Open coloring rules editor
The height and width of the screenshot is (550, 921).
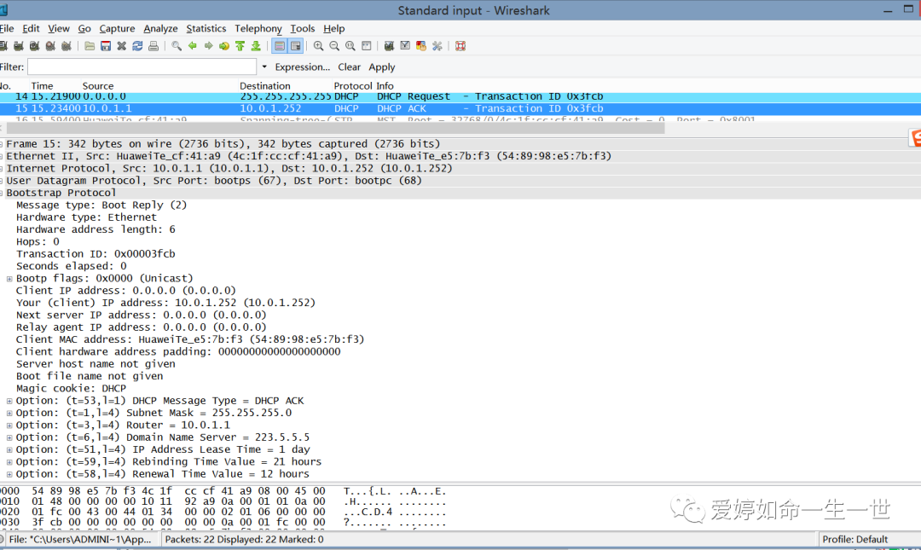pos(421,46)
